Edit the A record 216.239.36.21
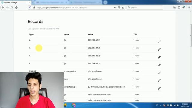This screenshot has width=192, height=108. coord(159,57)
